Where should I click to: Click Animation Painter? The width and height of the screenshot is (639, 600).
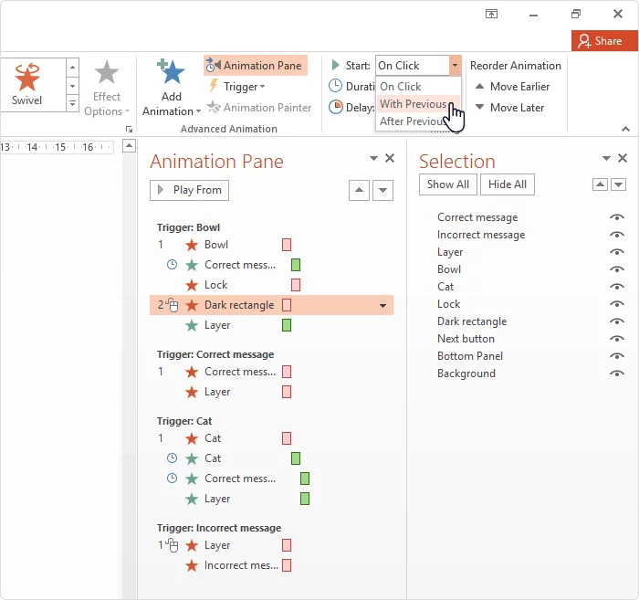(x=259, y=108)
